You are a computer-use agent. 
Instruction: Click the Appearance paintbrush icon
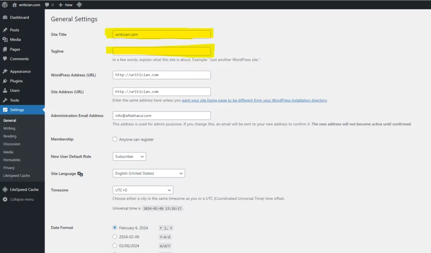[x=5, y=71]
